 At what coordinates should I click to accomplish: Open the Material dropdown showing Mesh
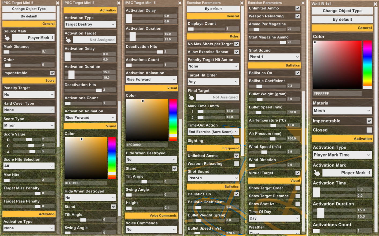pyautogui.click(x=342, y=111)
